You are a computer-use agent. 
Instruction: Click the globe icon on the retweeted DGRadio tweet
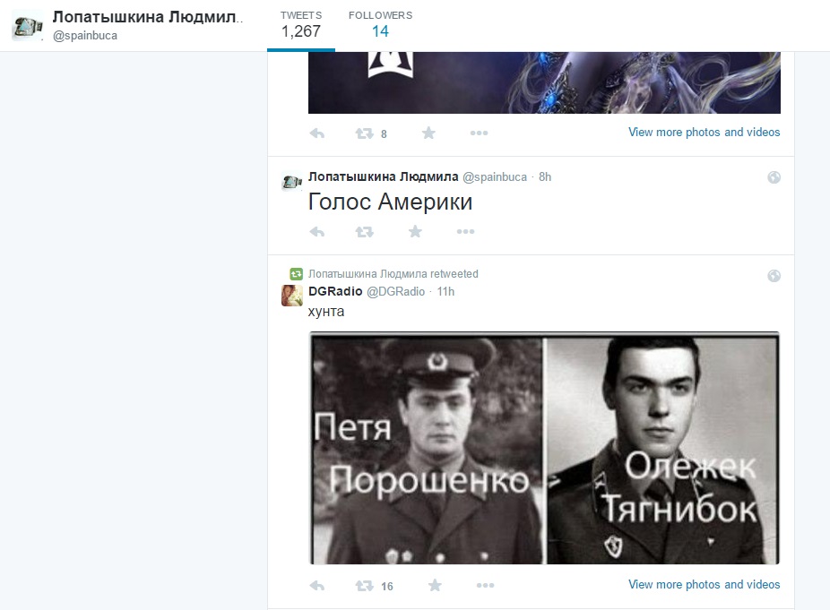click(774, 276)
